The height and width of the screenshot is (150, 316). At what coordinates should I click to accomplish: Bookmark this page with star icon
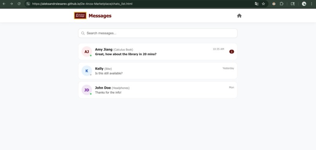tap(263, 4)
